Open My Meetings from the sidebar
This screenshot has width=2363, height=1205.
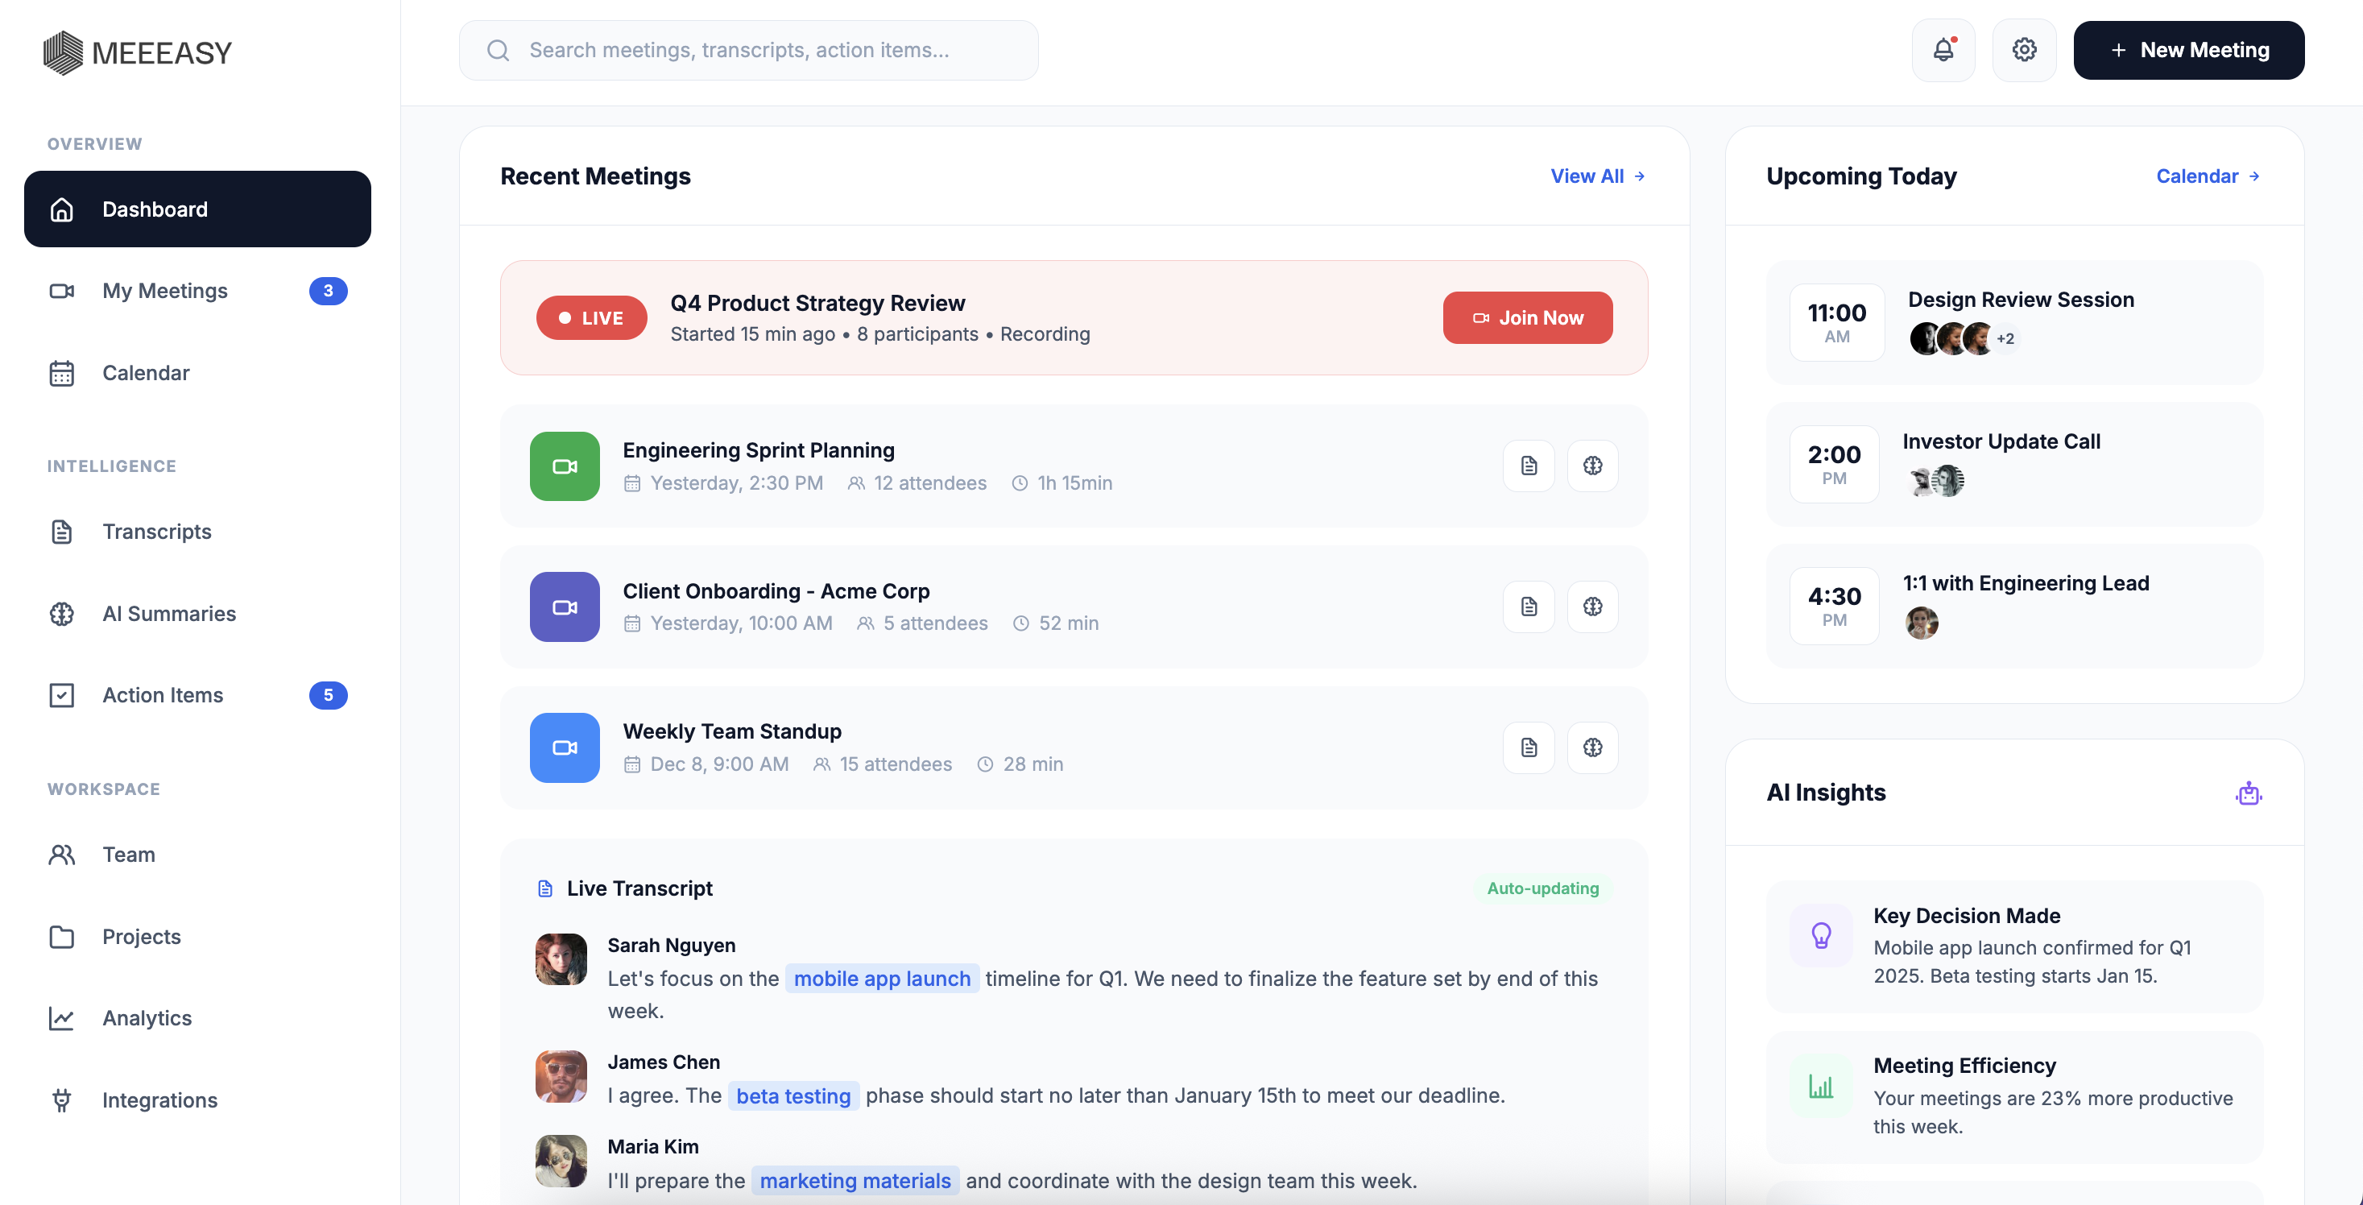coord(163,291)
